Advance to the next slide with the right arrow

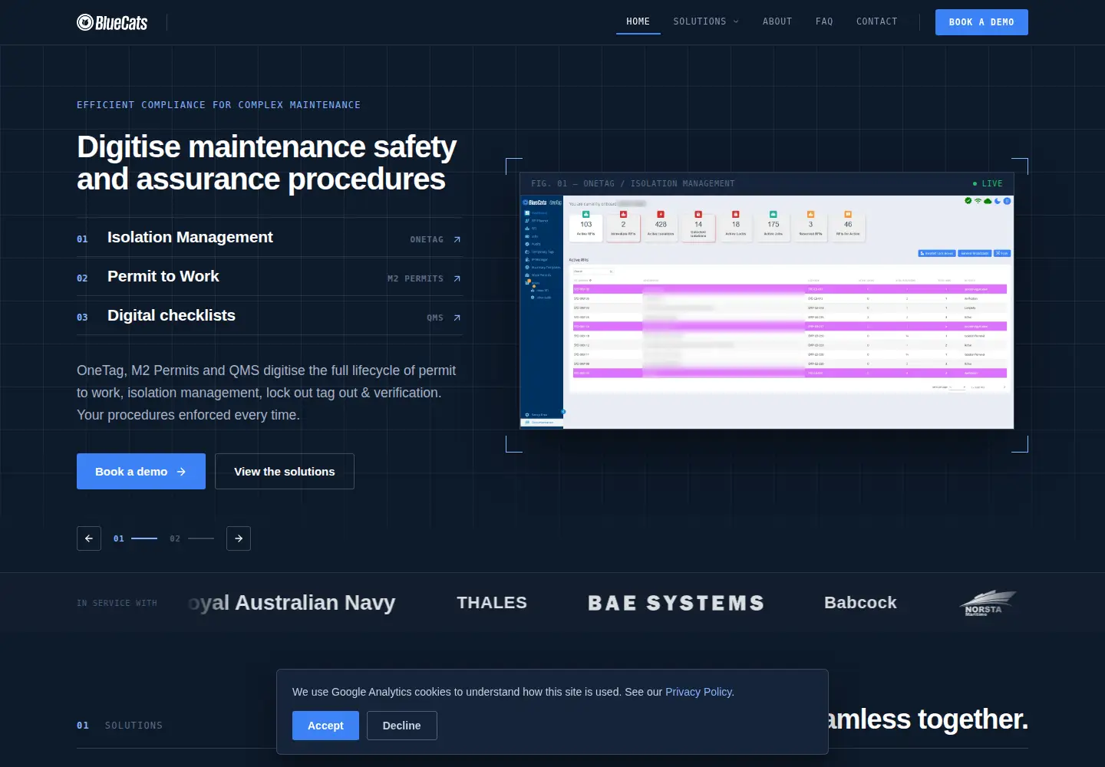[239, 538]
